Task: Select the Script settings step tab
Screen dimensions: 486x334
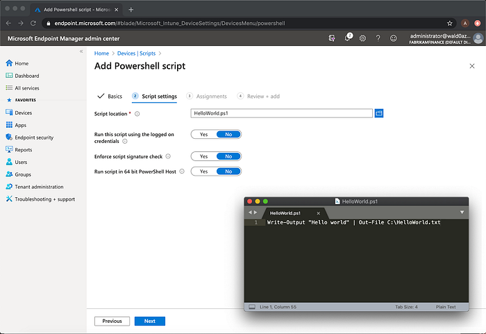Action: click(x=154, y=96)
